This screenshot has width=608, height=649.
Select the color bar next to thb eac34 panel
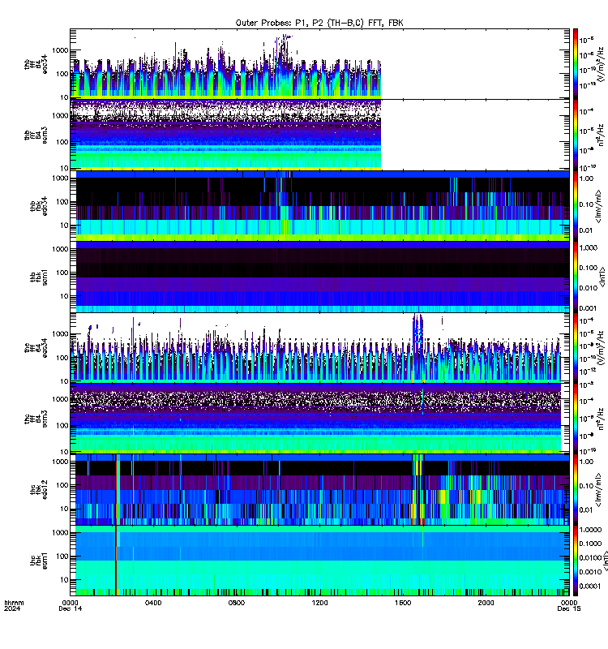[x=576, y=64]
